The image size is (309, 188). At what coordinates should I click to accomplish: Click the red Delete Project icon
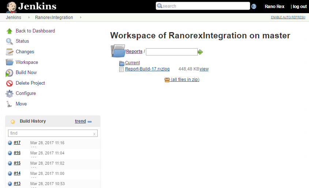[x=9, y=83]
